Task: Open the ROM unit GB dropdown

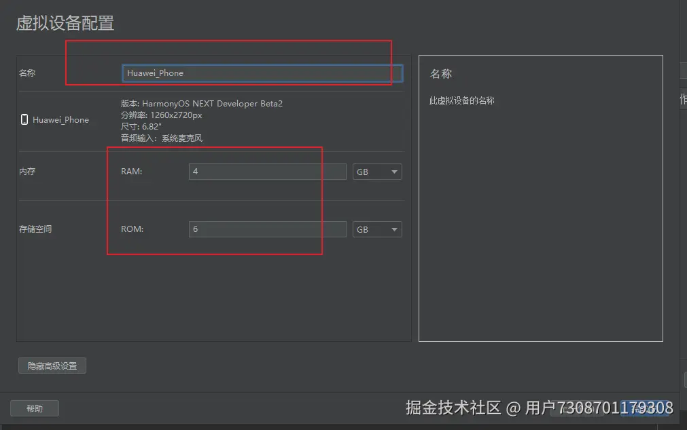Action: 377,229
